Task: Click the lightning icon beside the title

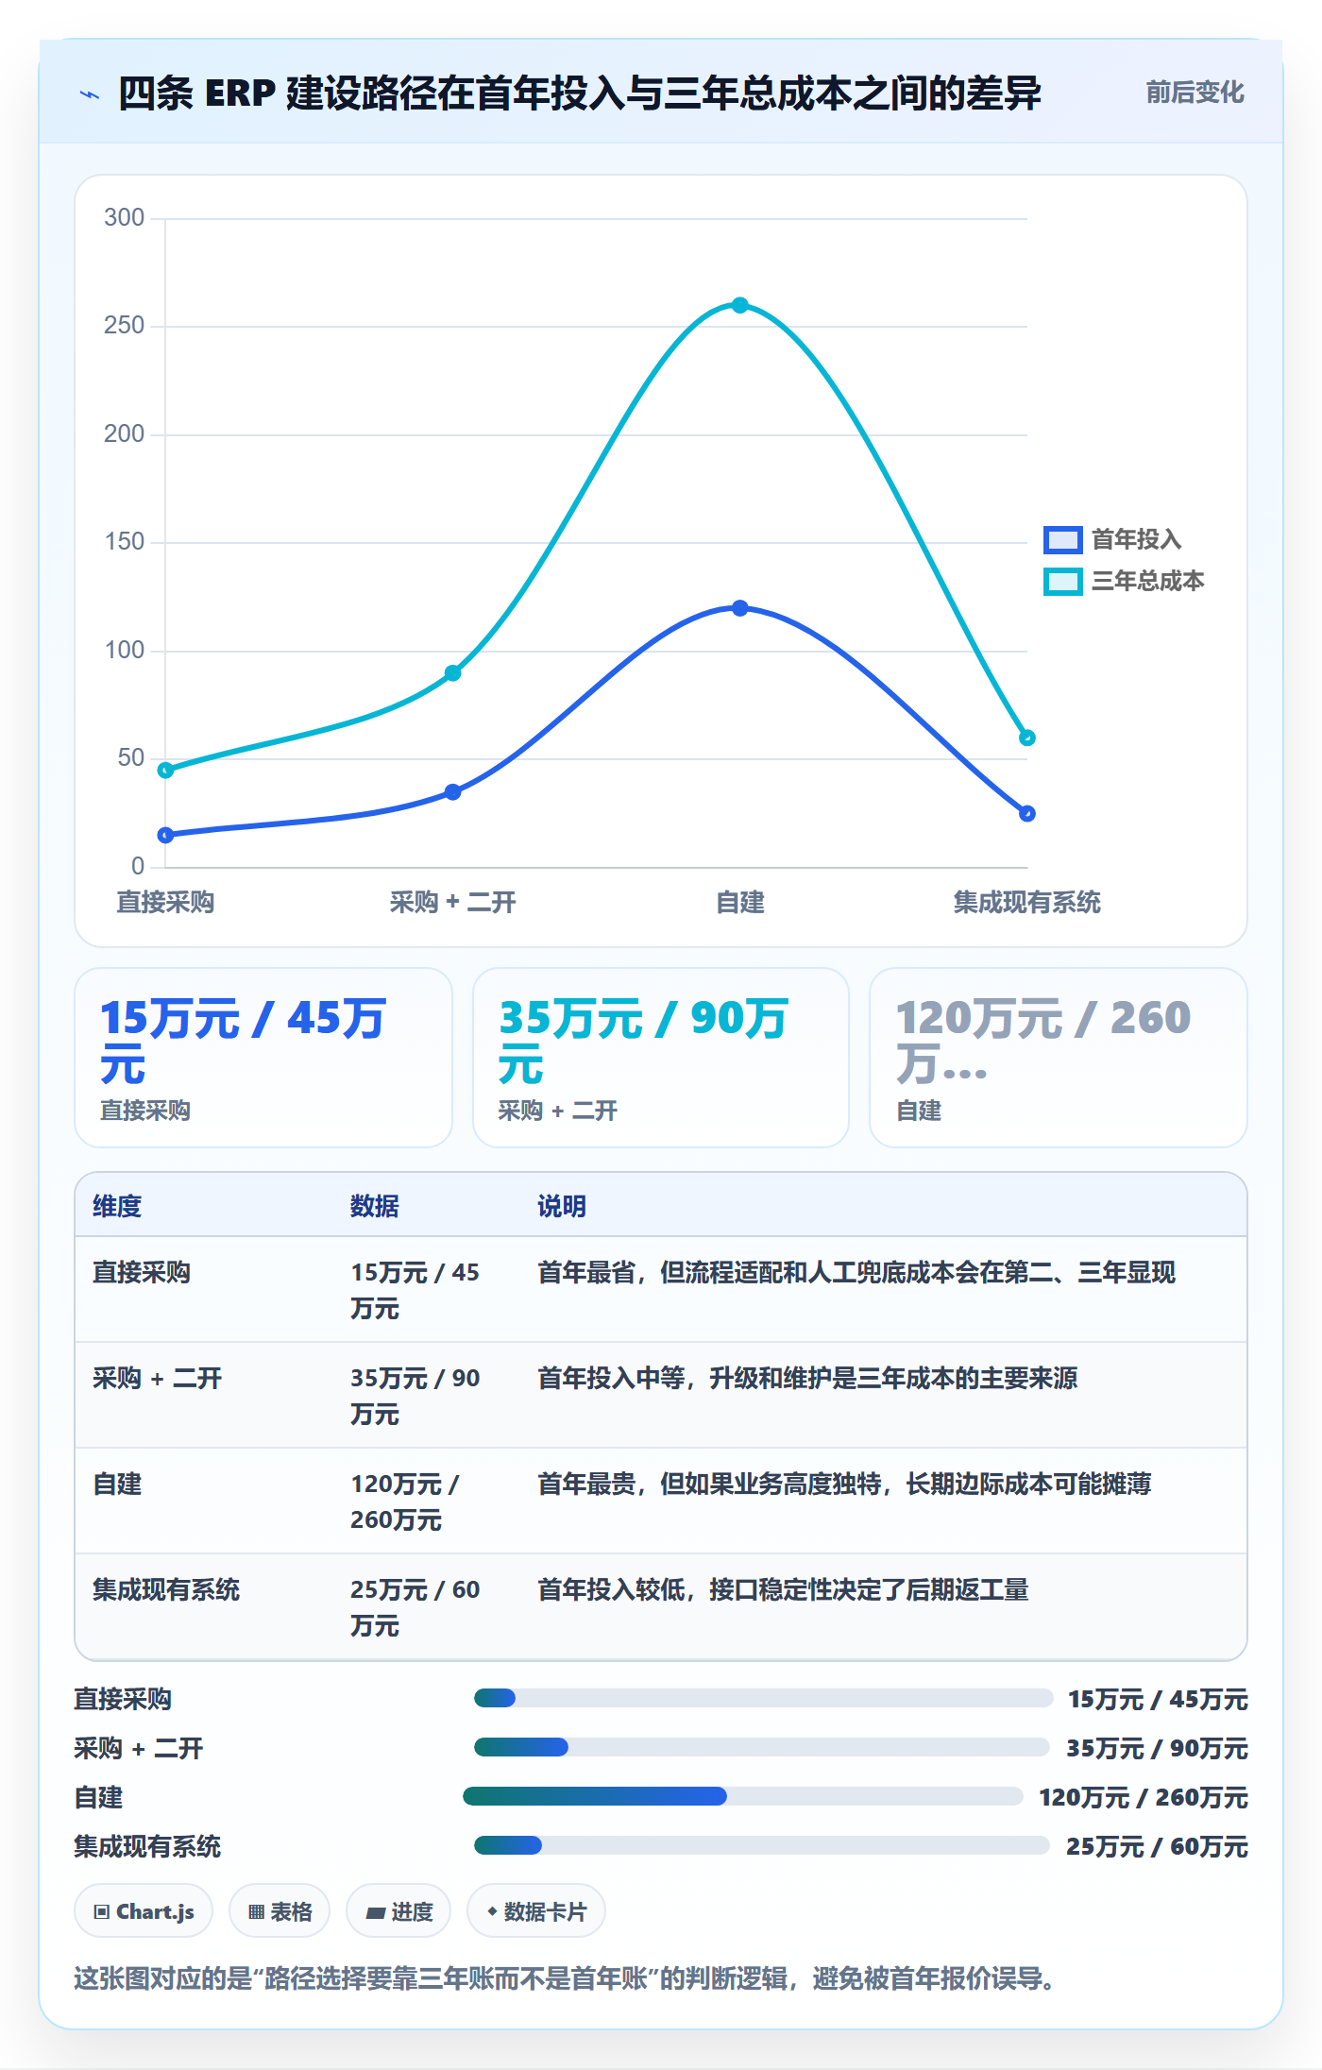Action: click(90, 94)
